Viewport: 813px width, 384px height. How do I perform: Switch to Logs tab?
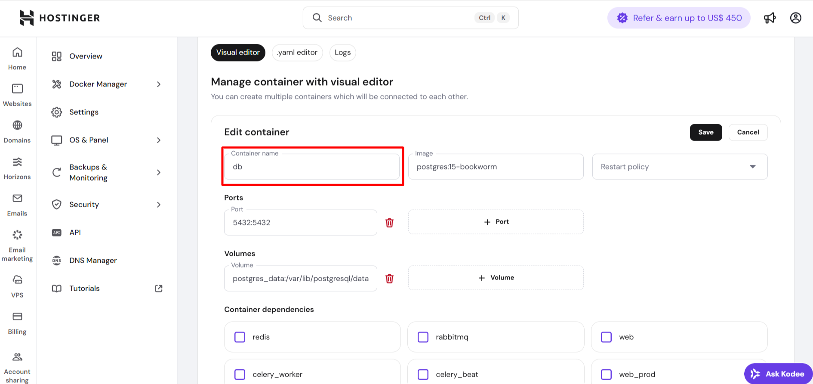[x=342, y=52]
